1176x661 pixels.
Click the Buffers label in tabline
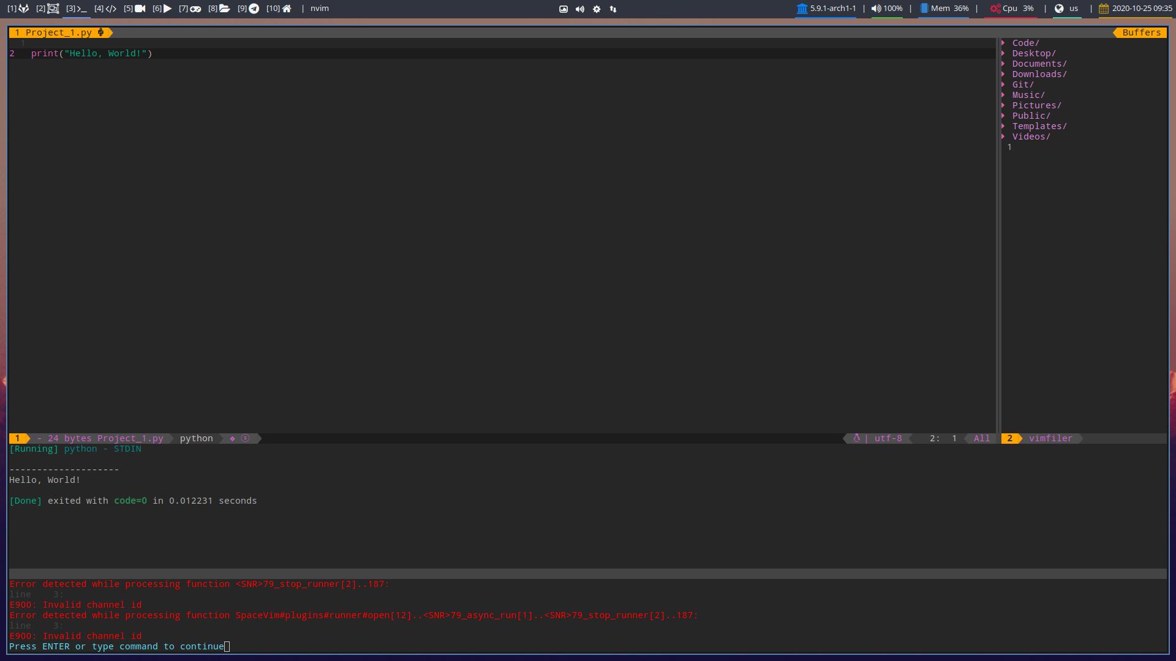1141,32
